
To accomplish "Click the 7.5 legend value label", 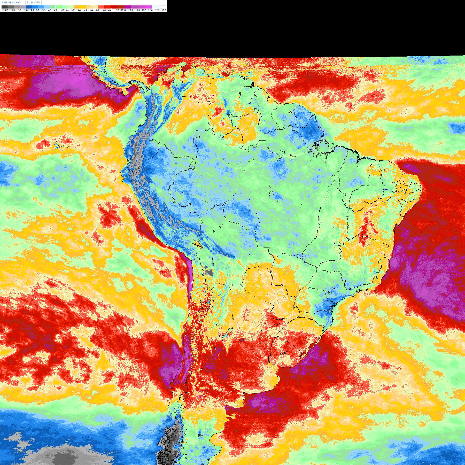I will 91,10.
